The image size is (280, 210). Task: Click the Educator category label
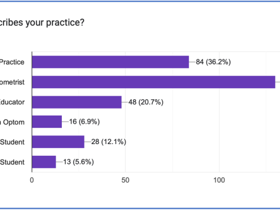(x=12, y=102)
